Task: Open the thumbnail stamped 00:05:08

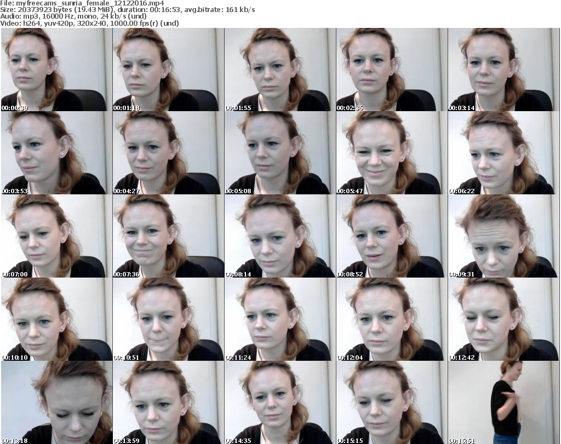Action: click(280, 153)
